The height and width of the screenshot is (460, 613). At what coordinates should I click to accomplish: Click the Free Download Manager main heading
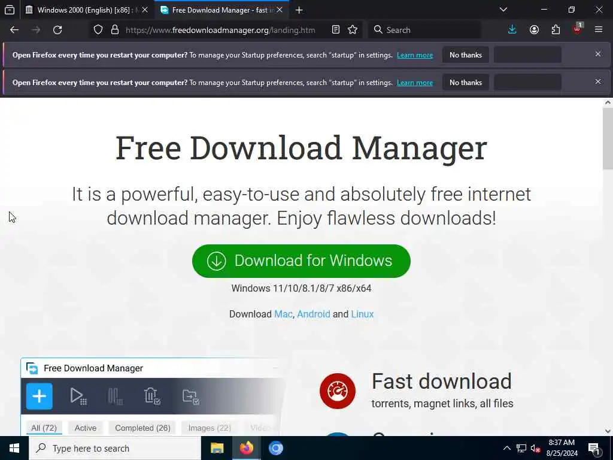click(301, 148)
